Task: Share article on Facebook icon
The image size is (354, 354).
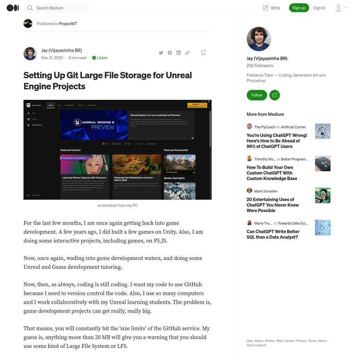Action: [x=170, y=53]
